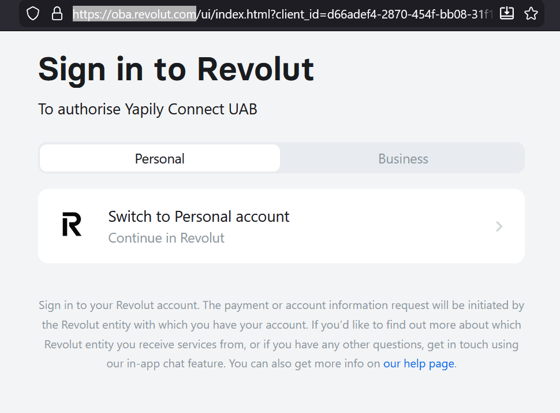The width and height of the screenshot is (560, 413).
Task: Click Continue in Revolut
Action: coord(166,237)
